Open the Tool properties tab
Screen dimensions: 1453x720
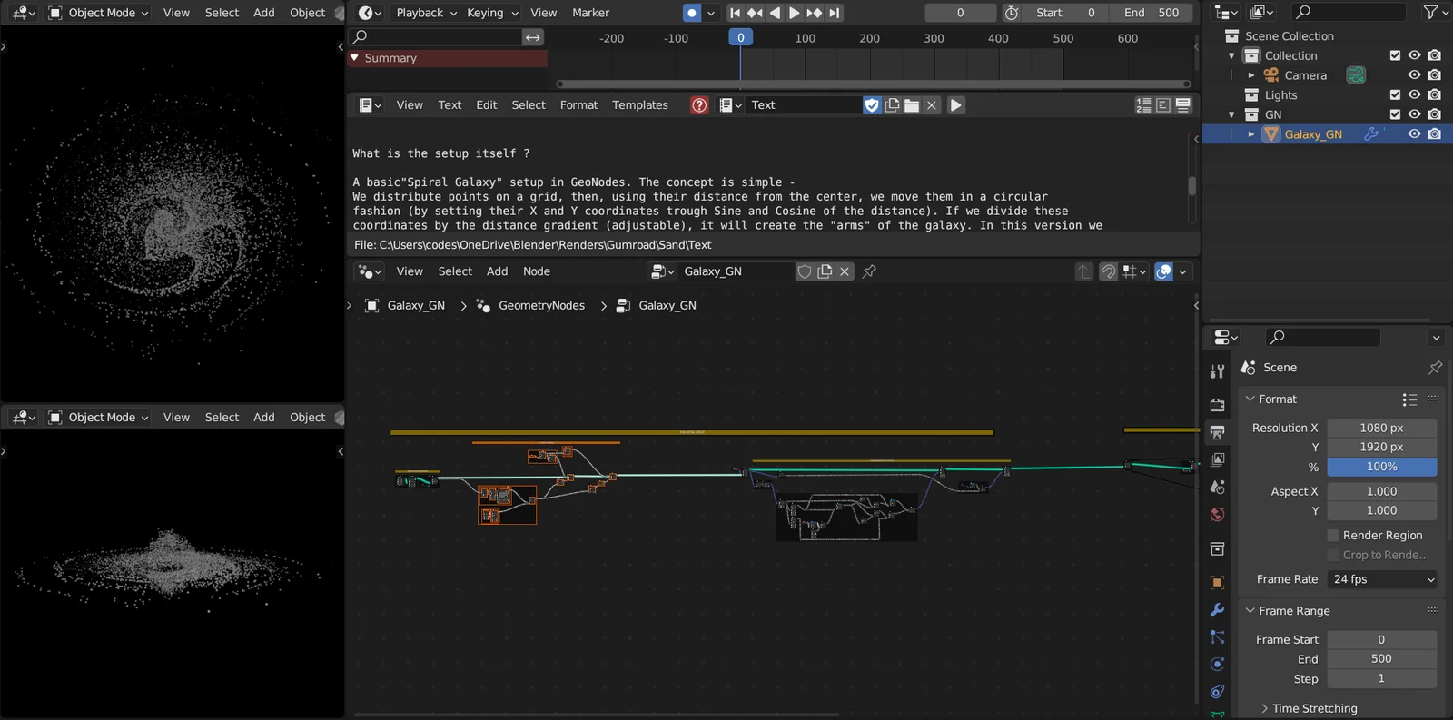[1218, 371]
